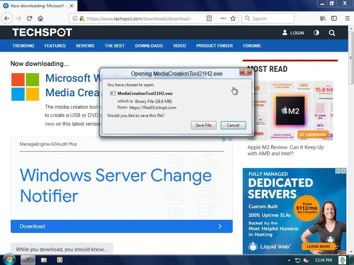
Task: Open the File Explorer taskbar icon
Action: pos(44,260)
